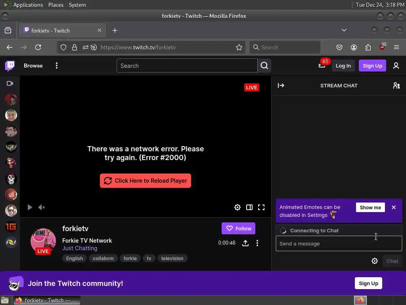Click the forkietv - Twitch taskbar window button
The height and width of the screenshot is (305, 406).
point(47,300)
